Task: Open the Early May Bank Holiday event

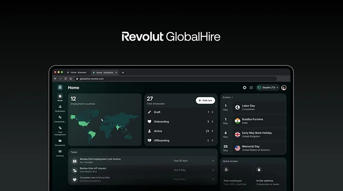Action: 259,135
